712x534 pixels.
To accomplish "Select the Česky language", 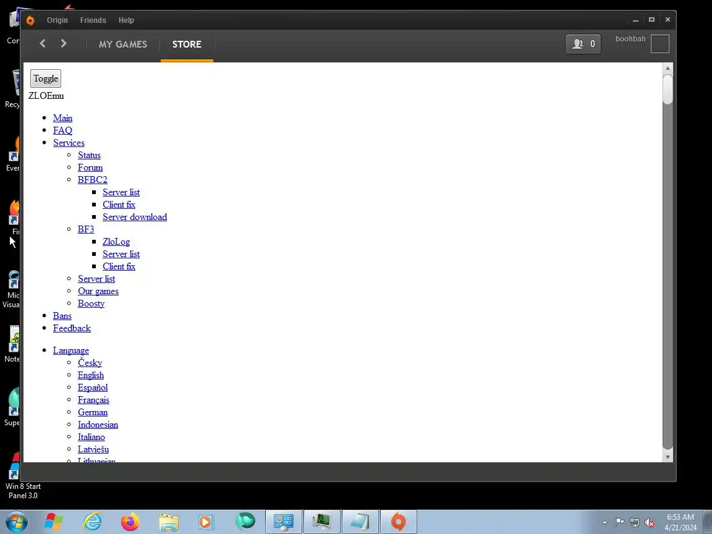I will click(x=90, y=363).
